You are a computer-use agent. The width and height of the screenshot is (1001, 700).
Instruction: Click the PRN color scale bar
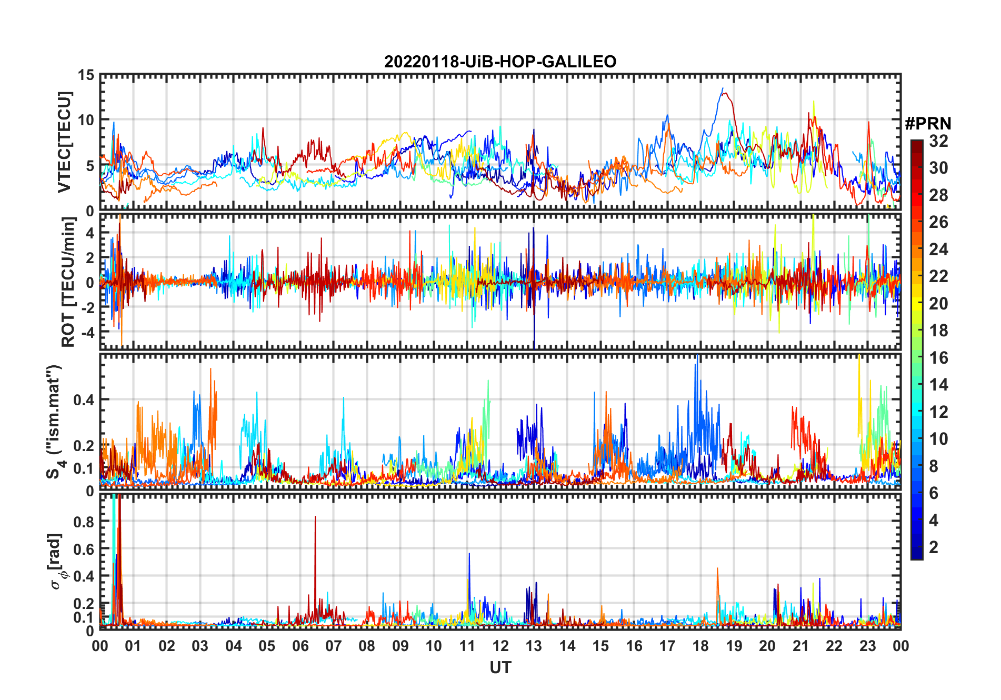pyautogui.click(x=916, y=349)
